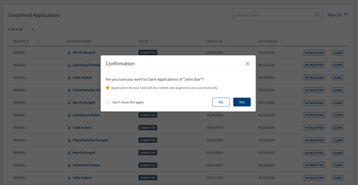This screenshot has width=358, height=185.
Task: Click person icon next to Sofie Hubert in the last row
Action: click(x=69, y=178)
